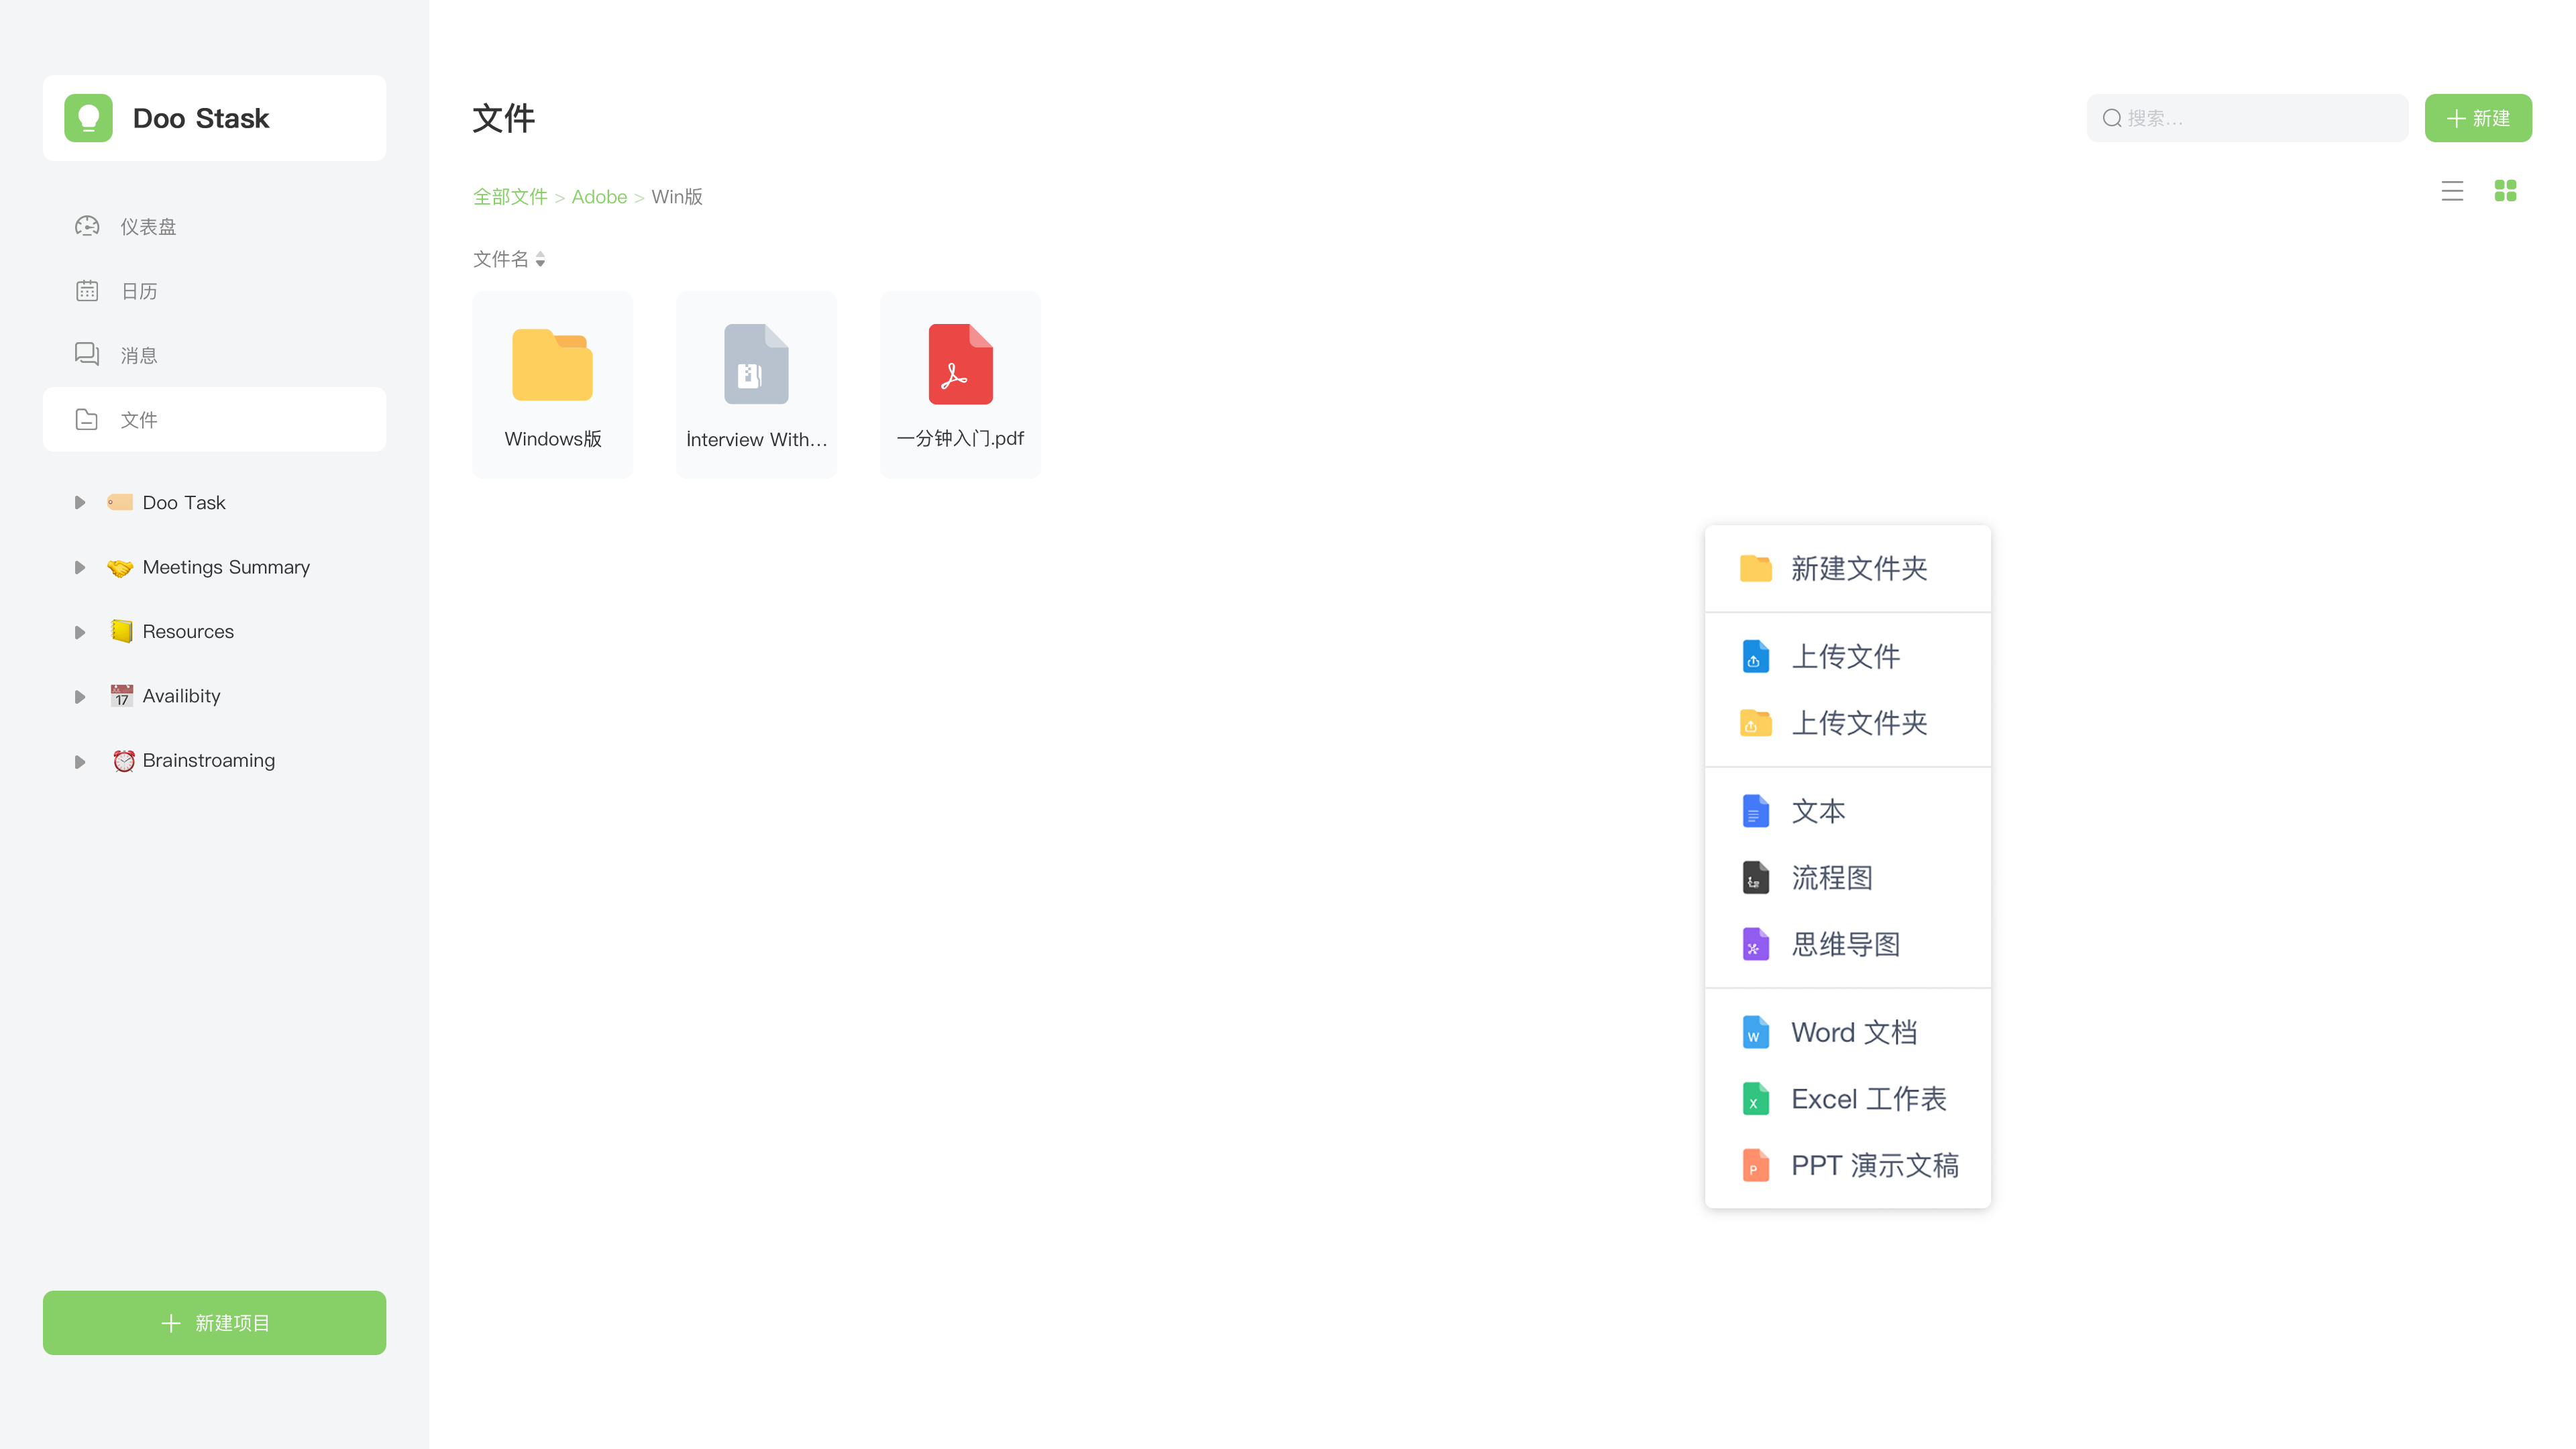Open the 一分钟入门.pdf file
Viewport: 2576px width, 1449px height.
(960, 384)
